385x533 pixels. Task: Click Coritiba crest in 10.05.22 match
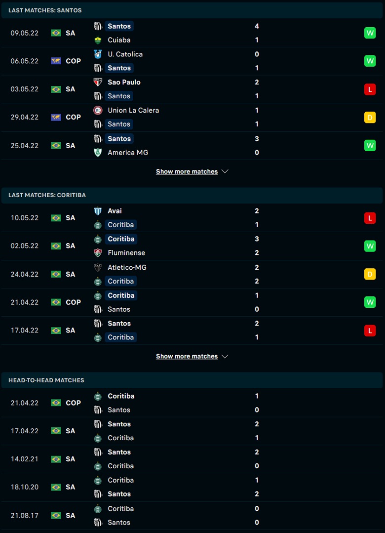[x=98, y=225]
